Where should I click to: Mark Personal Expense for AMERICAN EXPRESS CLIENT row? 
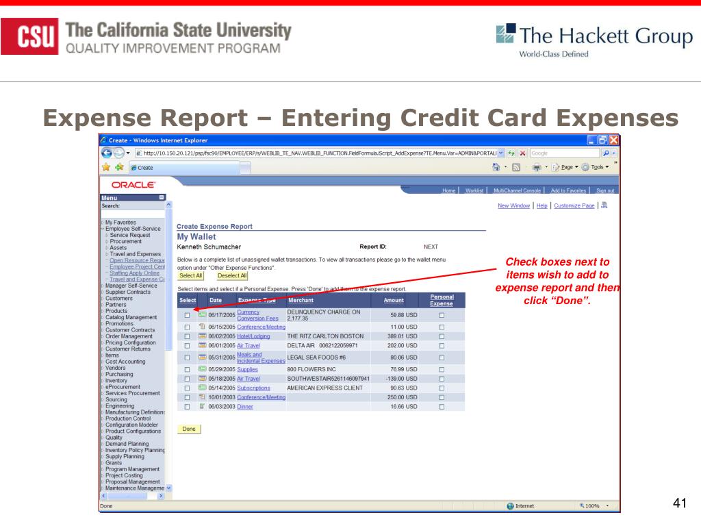(442, 388)
